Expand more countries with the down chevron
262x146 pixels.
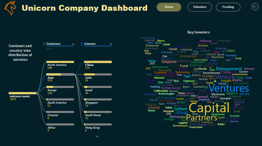point(97,136)
